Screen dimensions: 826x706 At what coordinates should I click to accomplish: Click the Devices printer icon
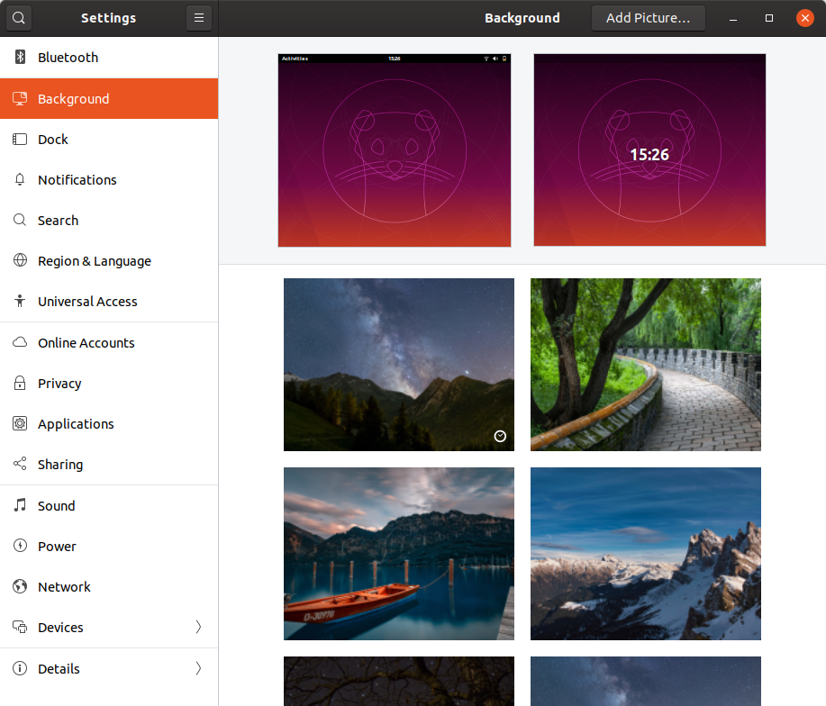[x=20, y=627]
